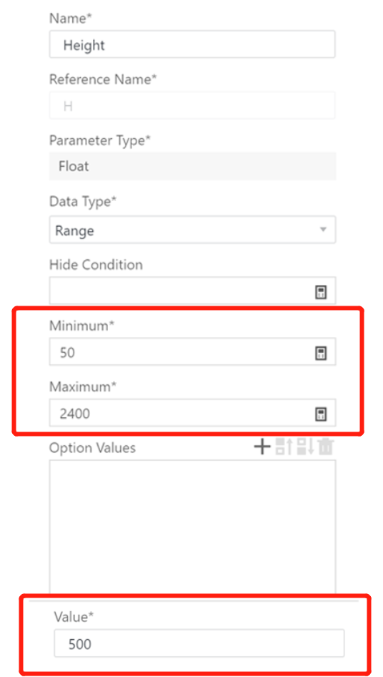The image size is (383, 677).
Task: Select the Reference Name field showing H
Action: pyautogui.click(x=192, y=105)
